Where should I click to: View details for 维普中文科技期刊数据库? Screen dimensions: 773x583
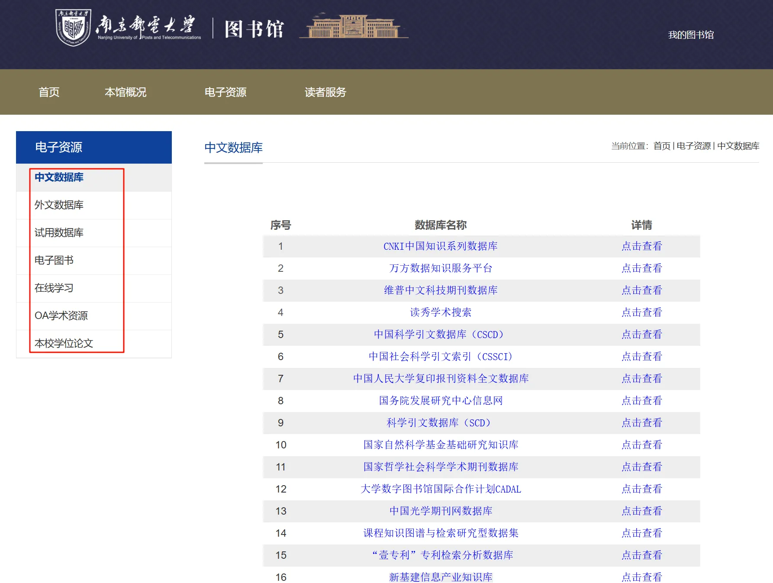point(641,290)
